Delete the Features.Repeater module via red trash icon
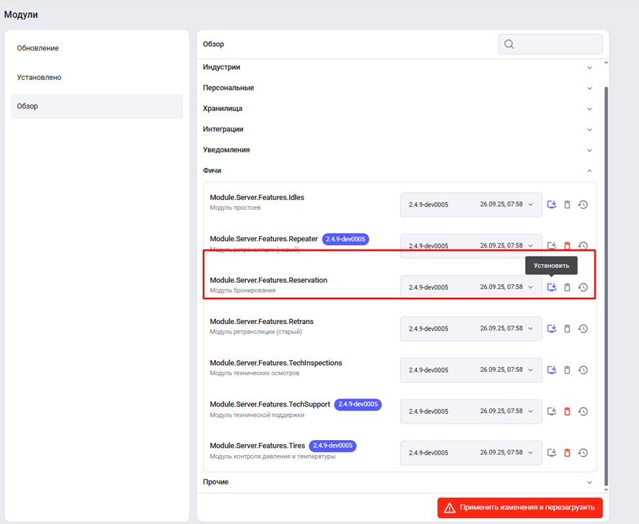The height and width of the screenshot is (524, 639). [x=567, y=246]
